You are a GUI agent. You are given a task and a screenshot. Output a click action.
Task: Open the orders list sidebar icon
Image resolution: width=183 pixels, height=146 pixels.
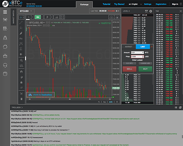coord(5,29)
